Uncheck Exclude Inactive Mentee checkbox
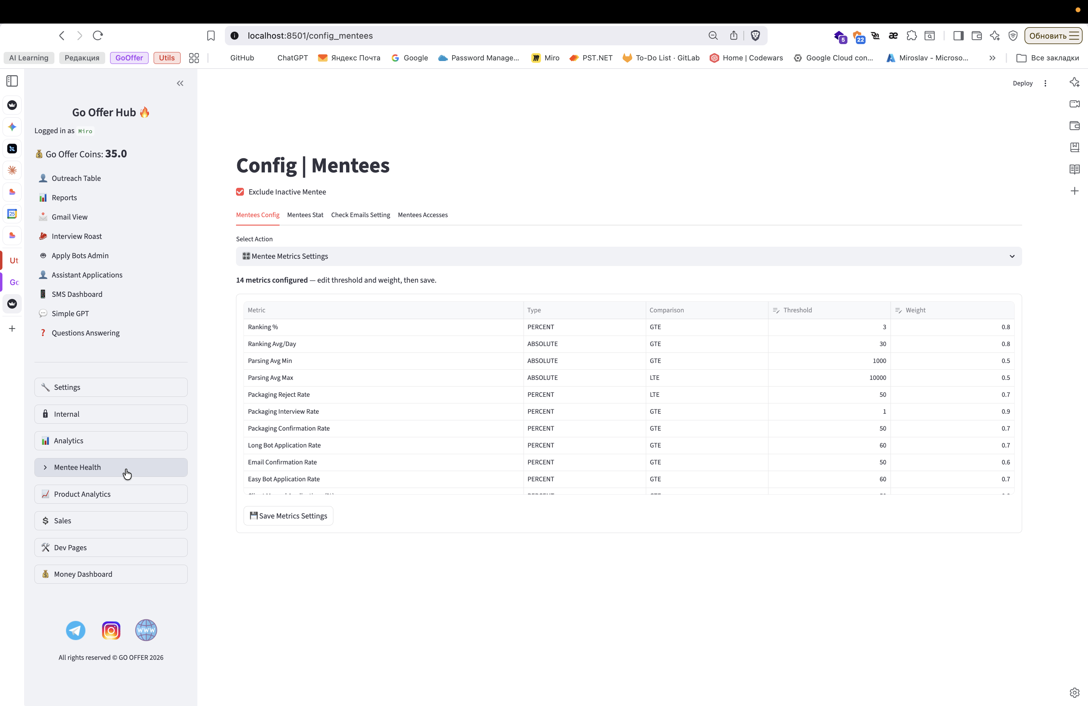The width and height of the screenshot is (1088, 706). tap(240, 192)
